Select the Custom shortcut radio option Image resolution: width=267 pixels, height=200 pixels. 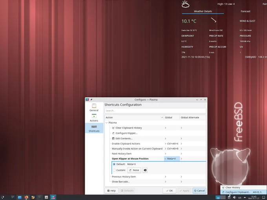(114, 170)
